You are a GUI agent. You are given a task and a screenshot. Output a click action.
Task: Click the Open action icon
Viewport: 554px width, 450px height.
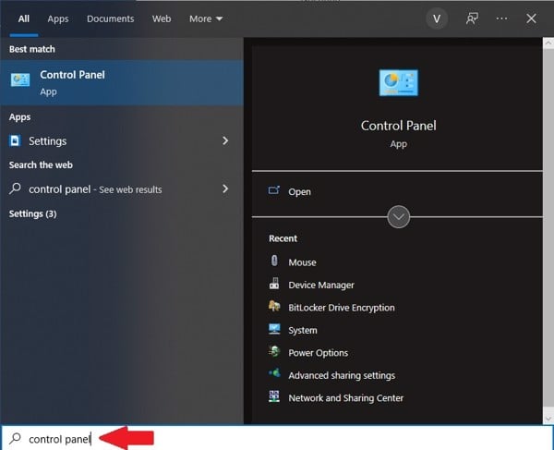click(x=274, y=190)
